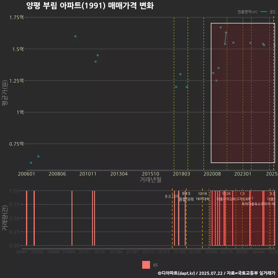This screenshot has height=278, width=278.
Task: Click the '202110' label on the volume chart
Action: (x=226, y=252)
